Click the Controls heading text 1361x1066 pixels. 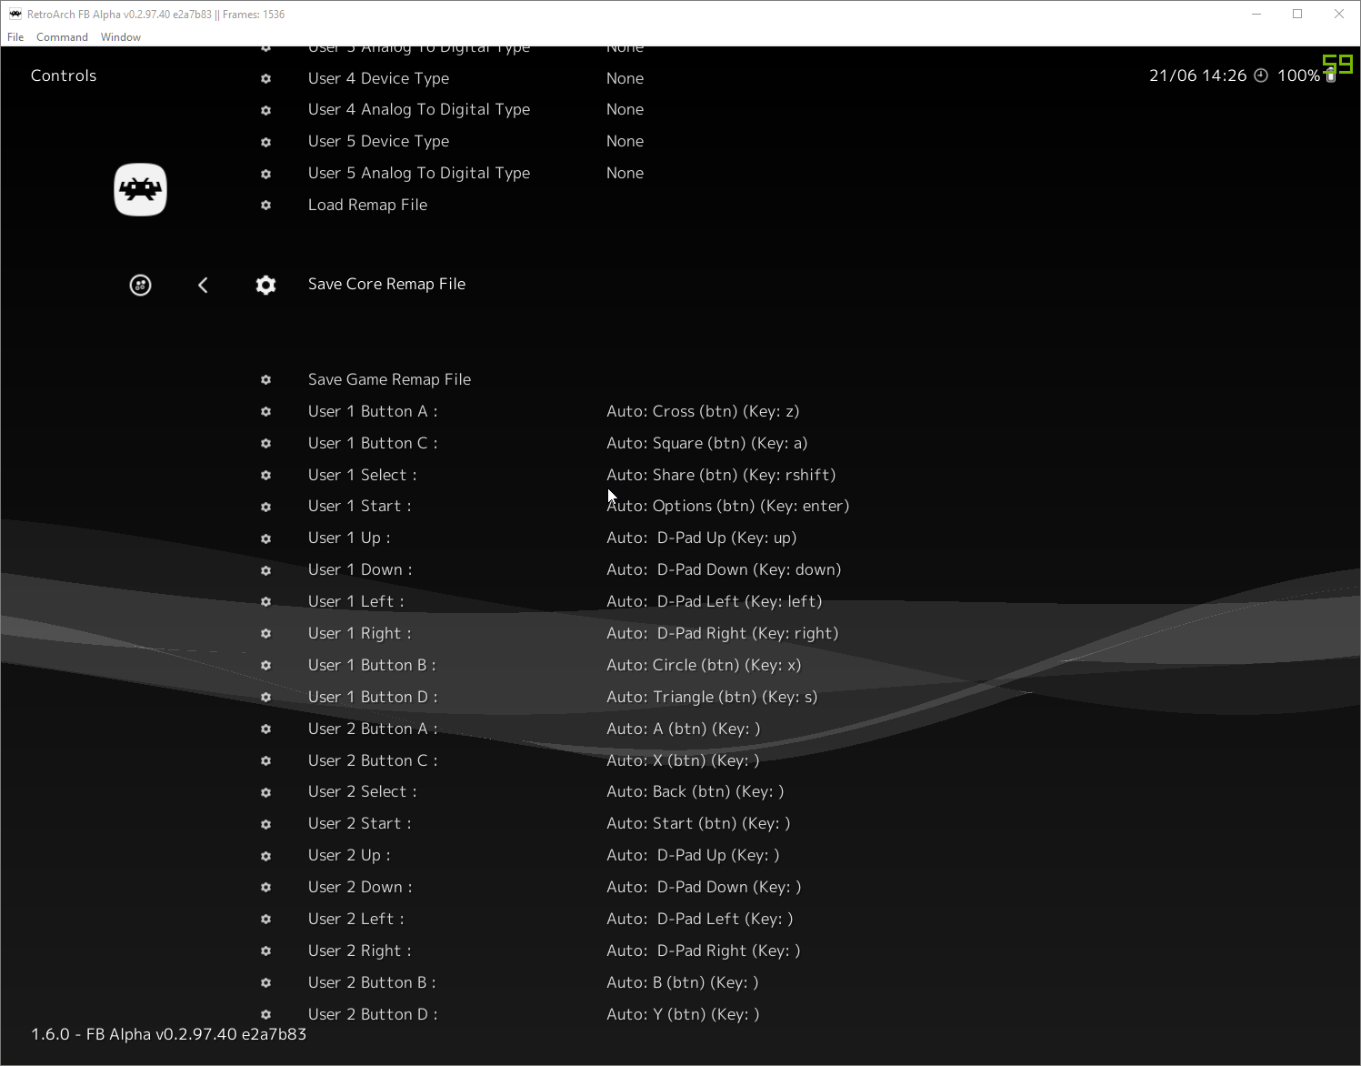click(64, 75)
